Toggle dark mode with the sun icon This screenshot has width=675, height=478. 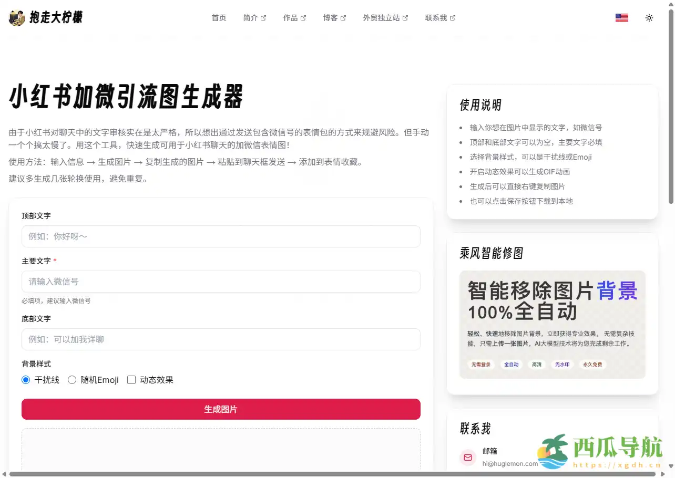point(649,17)
